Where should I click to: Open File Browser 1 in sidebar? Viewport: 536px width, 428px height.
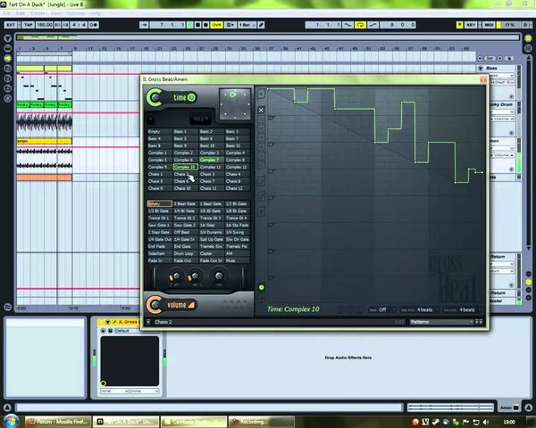(x=7, y=69)
